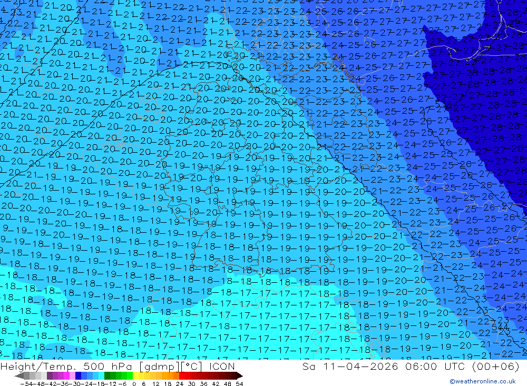
Task: Click the 'Sa 11-04-2026 06:00 UTC' timestamp
Action: tap(384, 366)
